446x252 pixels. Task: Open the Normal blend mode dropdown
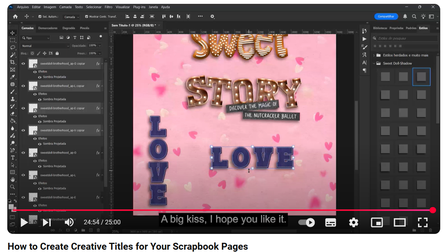[x=45, y=46]
